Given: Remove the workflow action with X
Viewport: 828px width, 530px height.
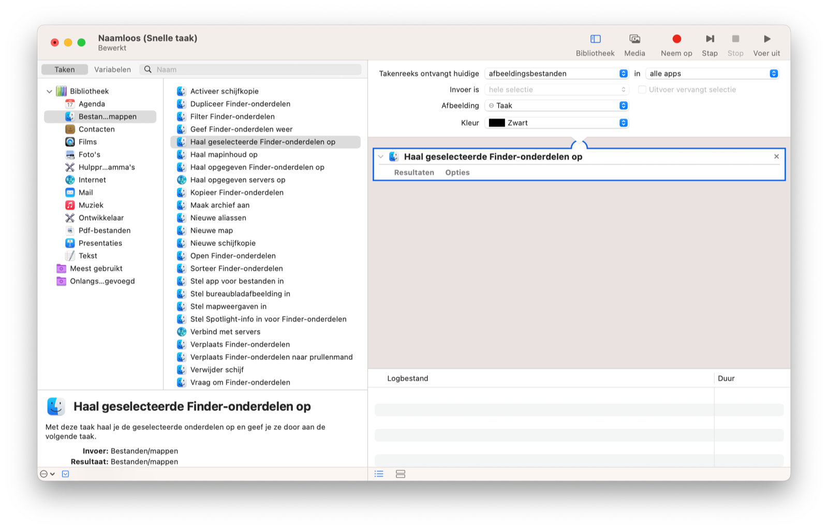Looking at the screenshot, I should coord(776,156).
